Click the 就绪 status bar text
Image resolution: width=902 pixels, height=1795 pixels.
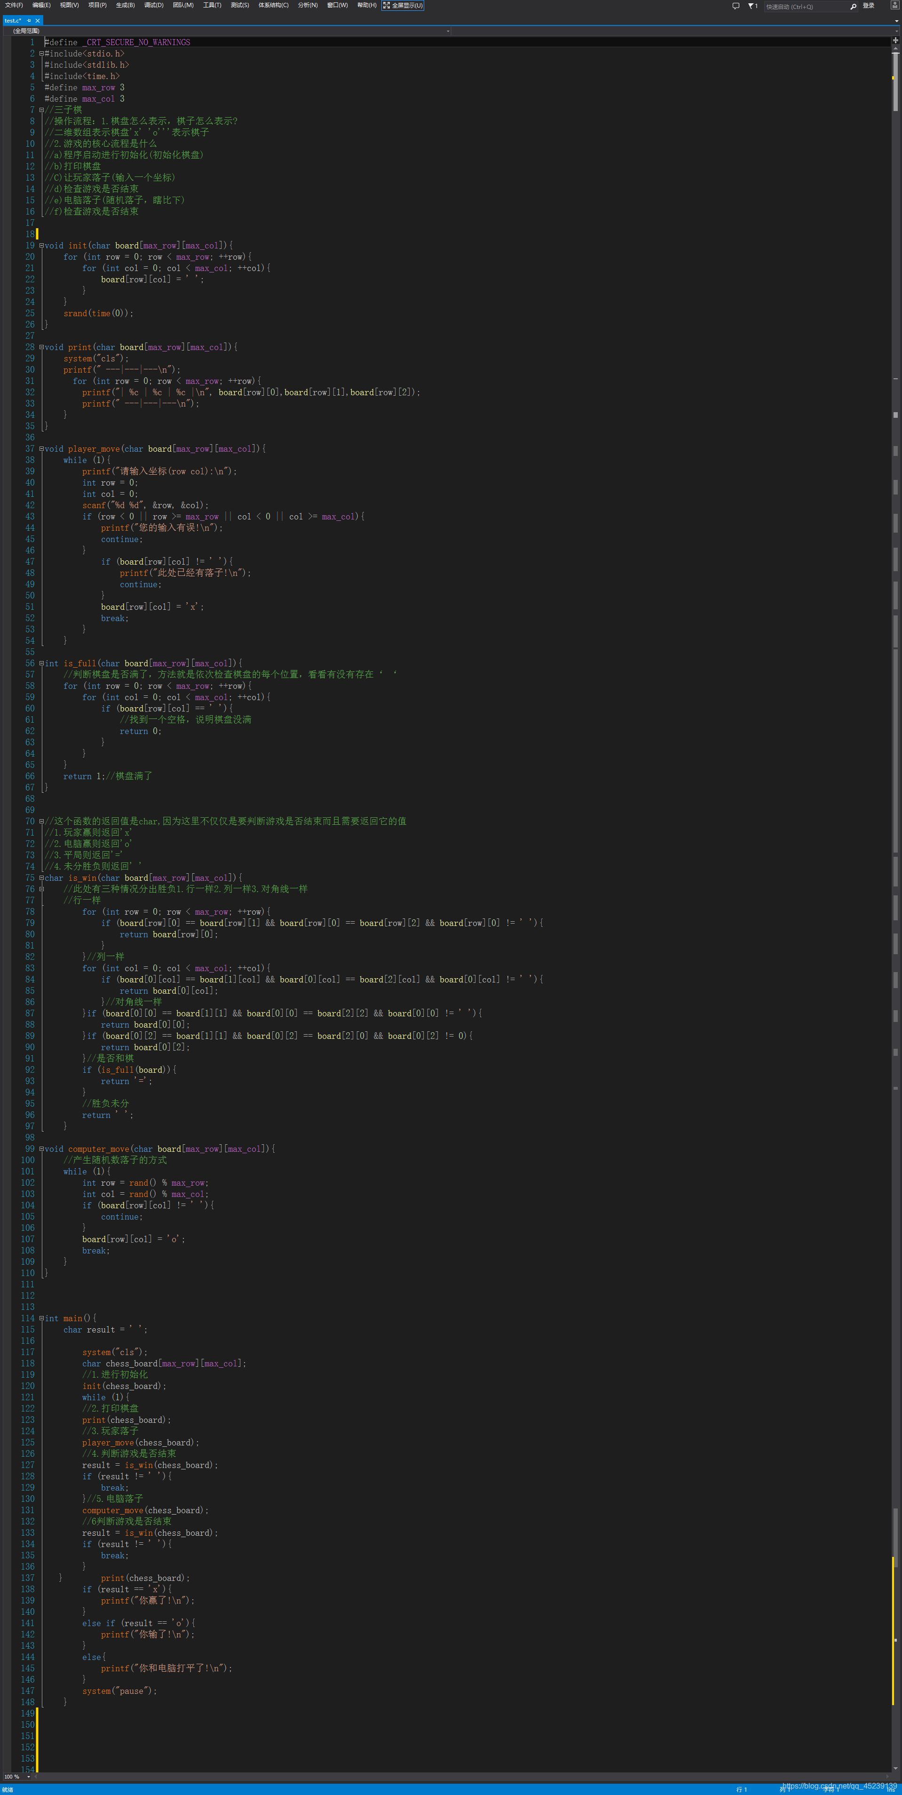8,1789
